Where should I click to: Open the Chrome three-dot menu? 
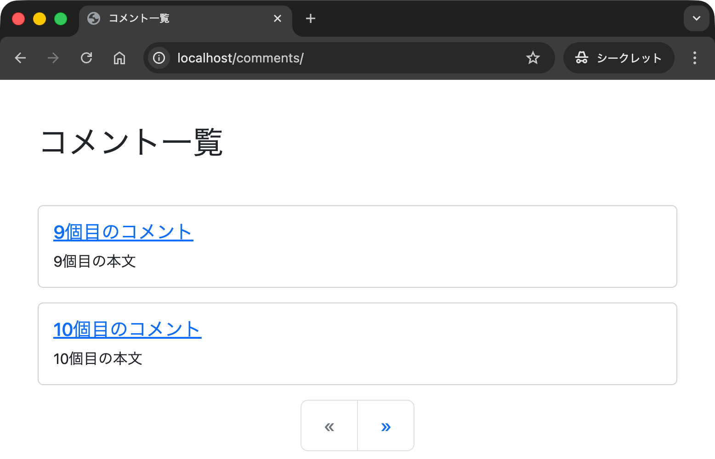coord(694,58)
